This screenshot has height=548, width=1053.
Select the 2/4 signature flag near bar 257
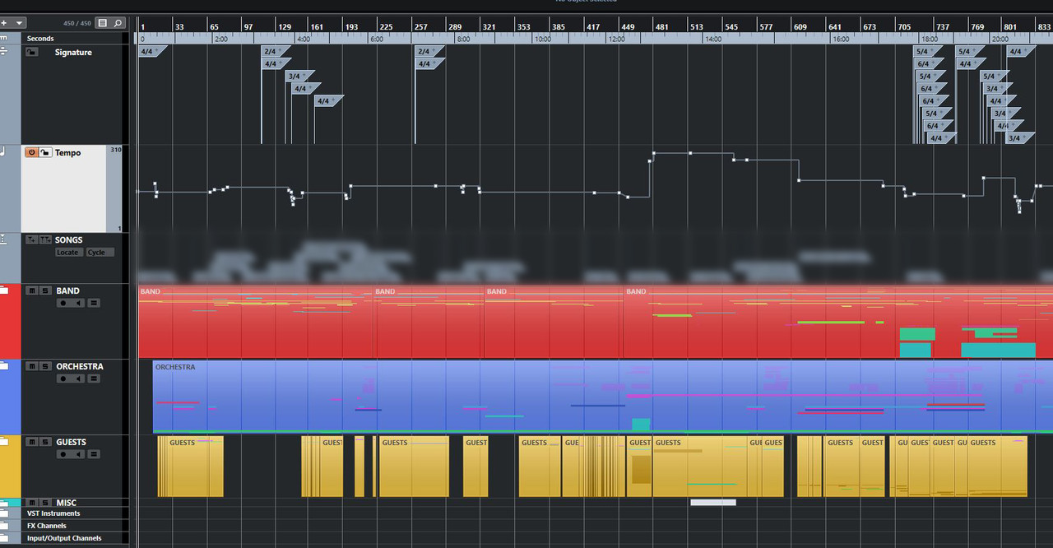429,51
